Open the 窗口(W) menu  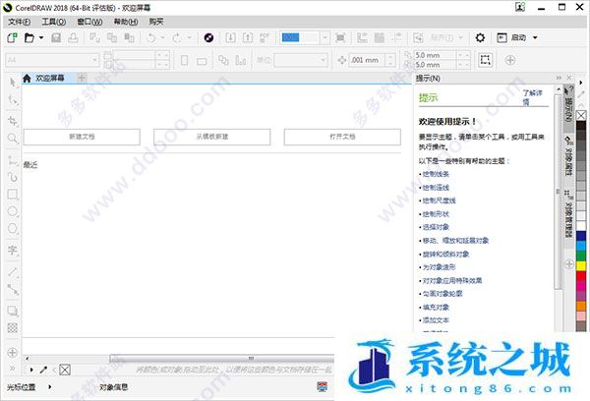pos(89,22)
